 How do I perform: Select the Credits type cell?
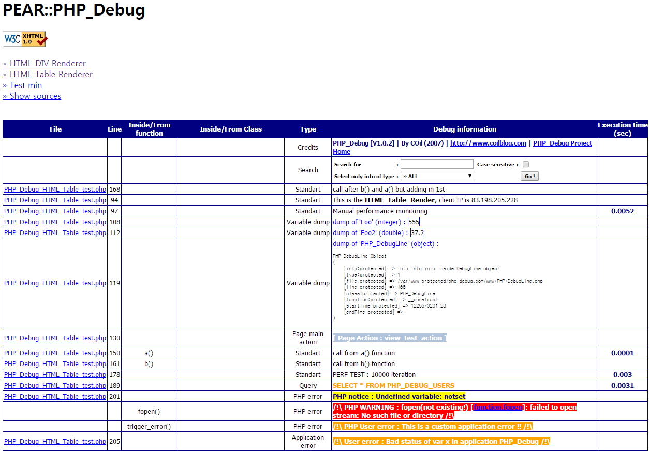pyautogui.click(x=308, y=148)
